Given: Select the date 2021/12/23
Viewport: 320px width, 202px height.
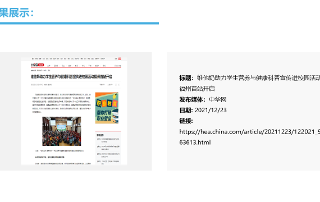Looking at the screenshot, I should pyautogui.click(x=211, y=110).
